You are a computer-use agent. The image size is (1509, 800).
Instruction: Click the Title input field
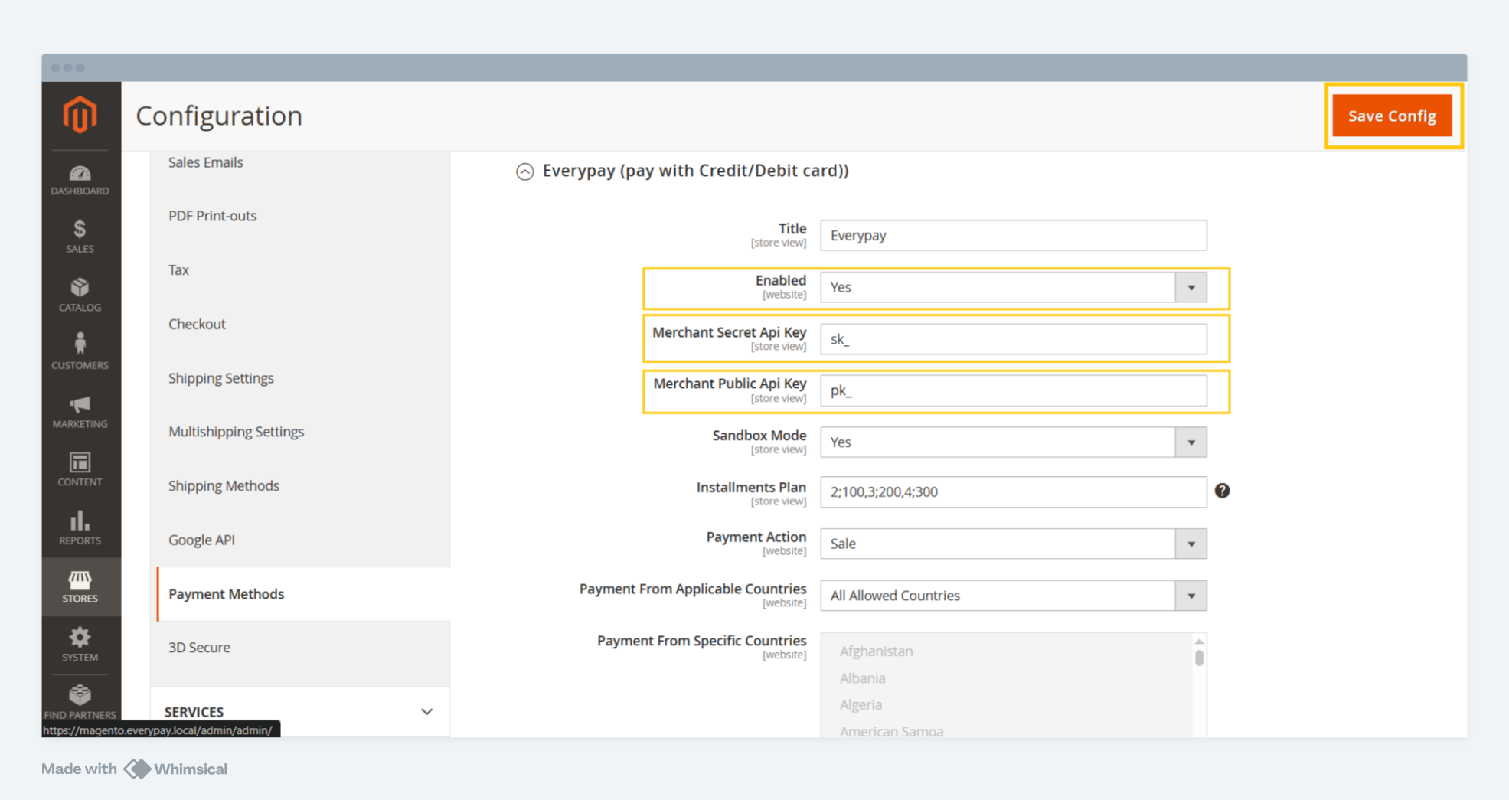[1013, 235]
